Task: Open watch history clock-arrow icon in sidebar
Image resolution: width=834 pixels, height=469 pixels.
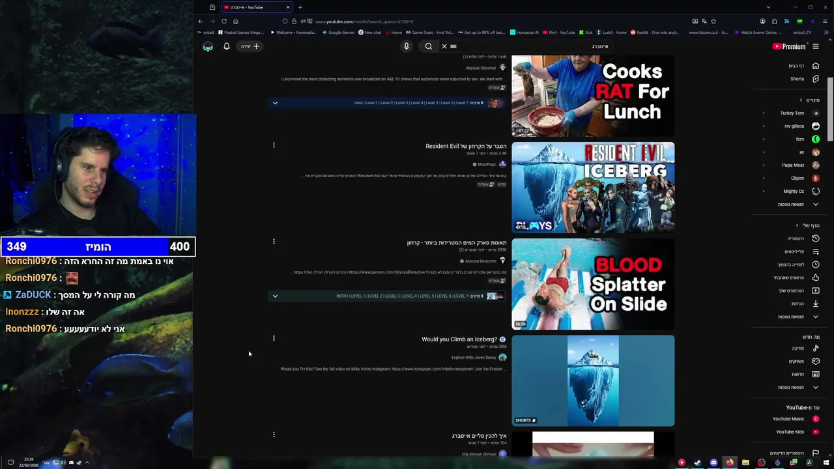Action: (816, 238)
